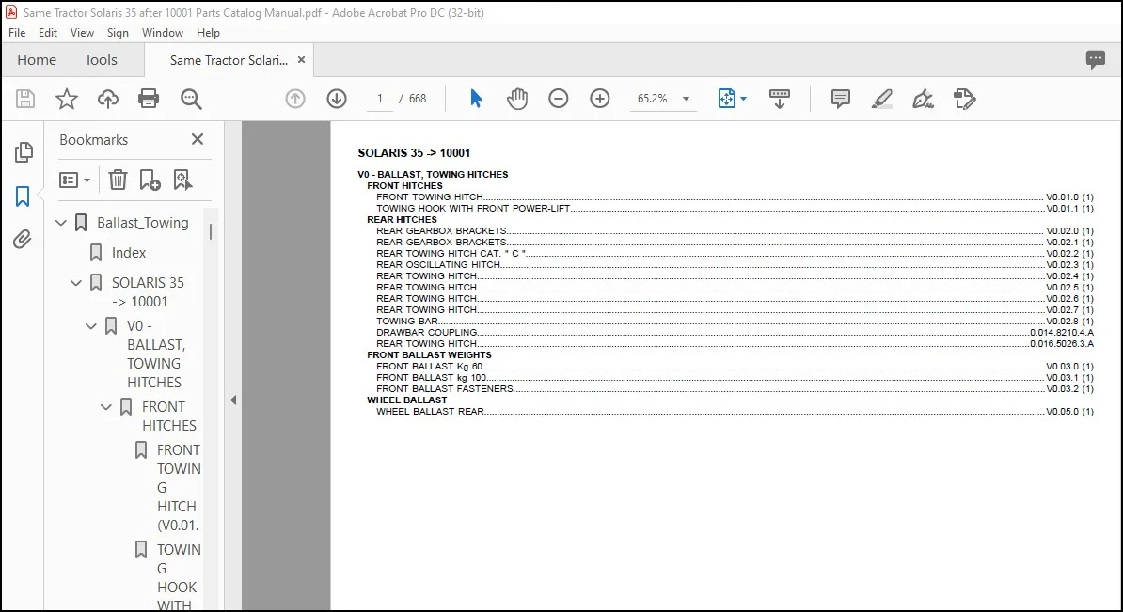The height and width of the screenshot is (612, 1123).
Task: Print the document with the printer icon
Action: coord(149,99)
